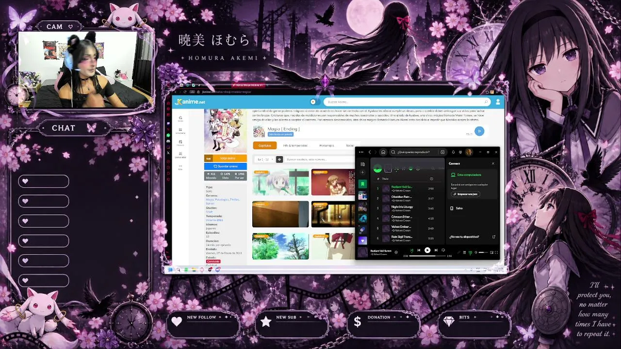Image resolution: width=621 pixels, height=349 pixels.
Task: Toggle the Connect to a device icon
Action: pyautogui.click(x=470, y=253)
